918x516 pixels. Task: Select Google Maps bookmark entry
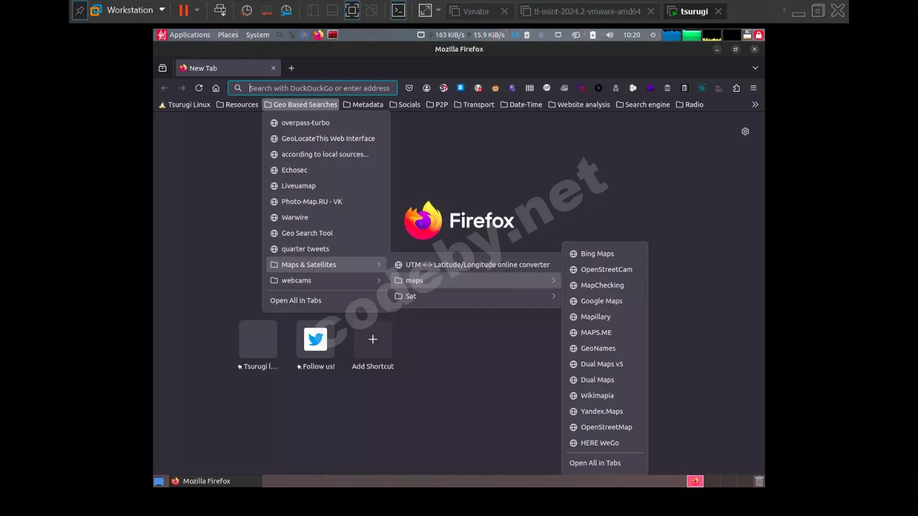click(601, 301)
